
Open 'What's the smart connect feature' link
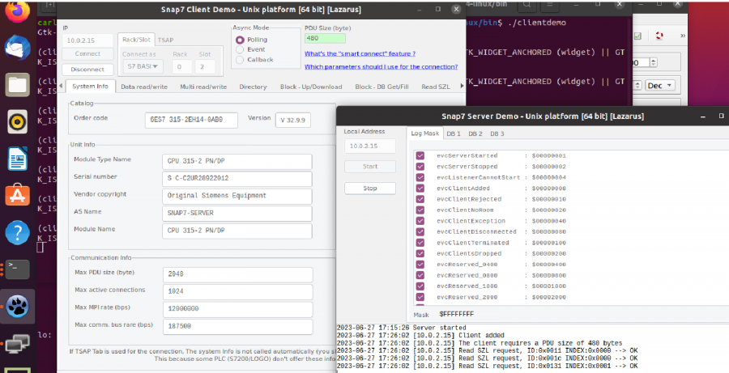pos(360,54)
